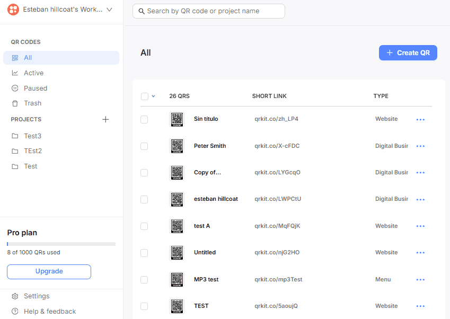Tick the checkbox for Sin titulo
Screen dimensions: 450x319
144,119
